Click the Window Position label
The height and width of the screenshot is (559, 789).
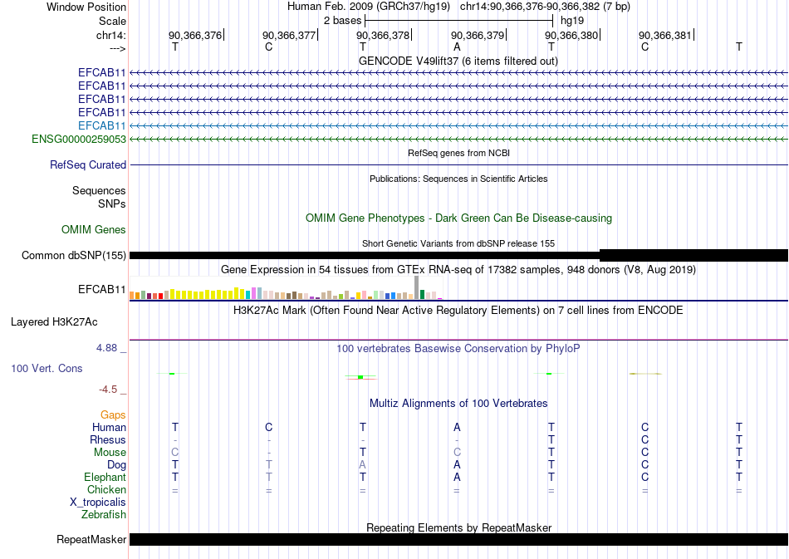click(x=86, y=7)
